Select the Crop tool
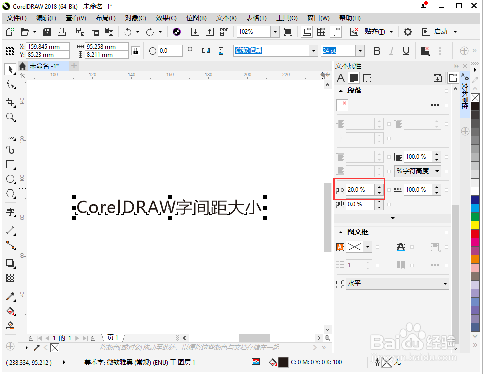This screenshot has width=483, height=374. [x=11, y=102]
